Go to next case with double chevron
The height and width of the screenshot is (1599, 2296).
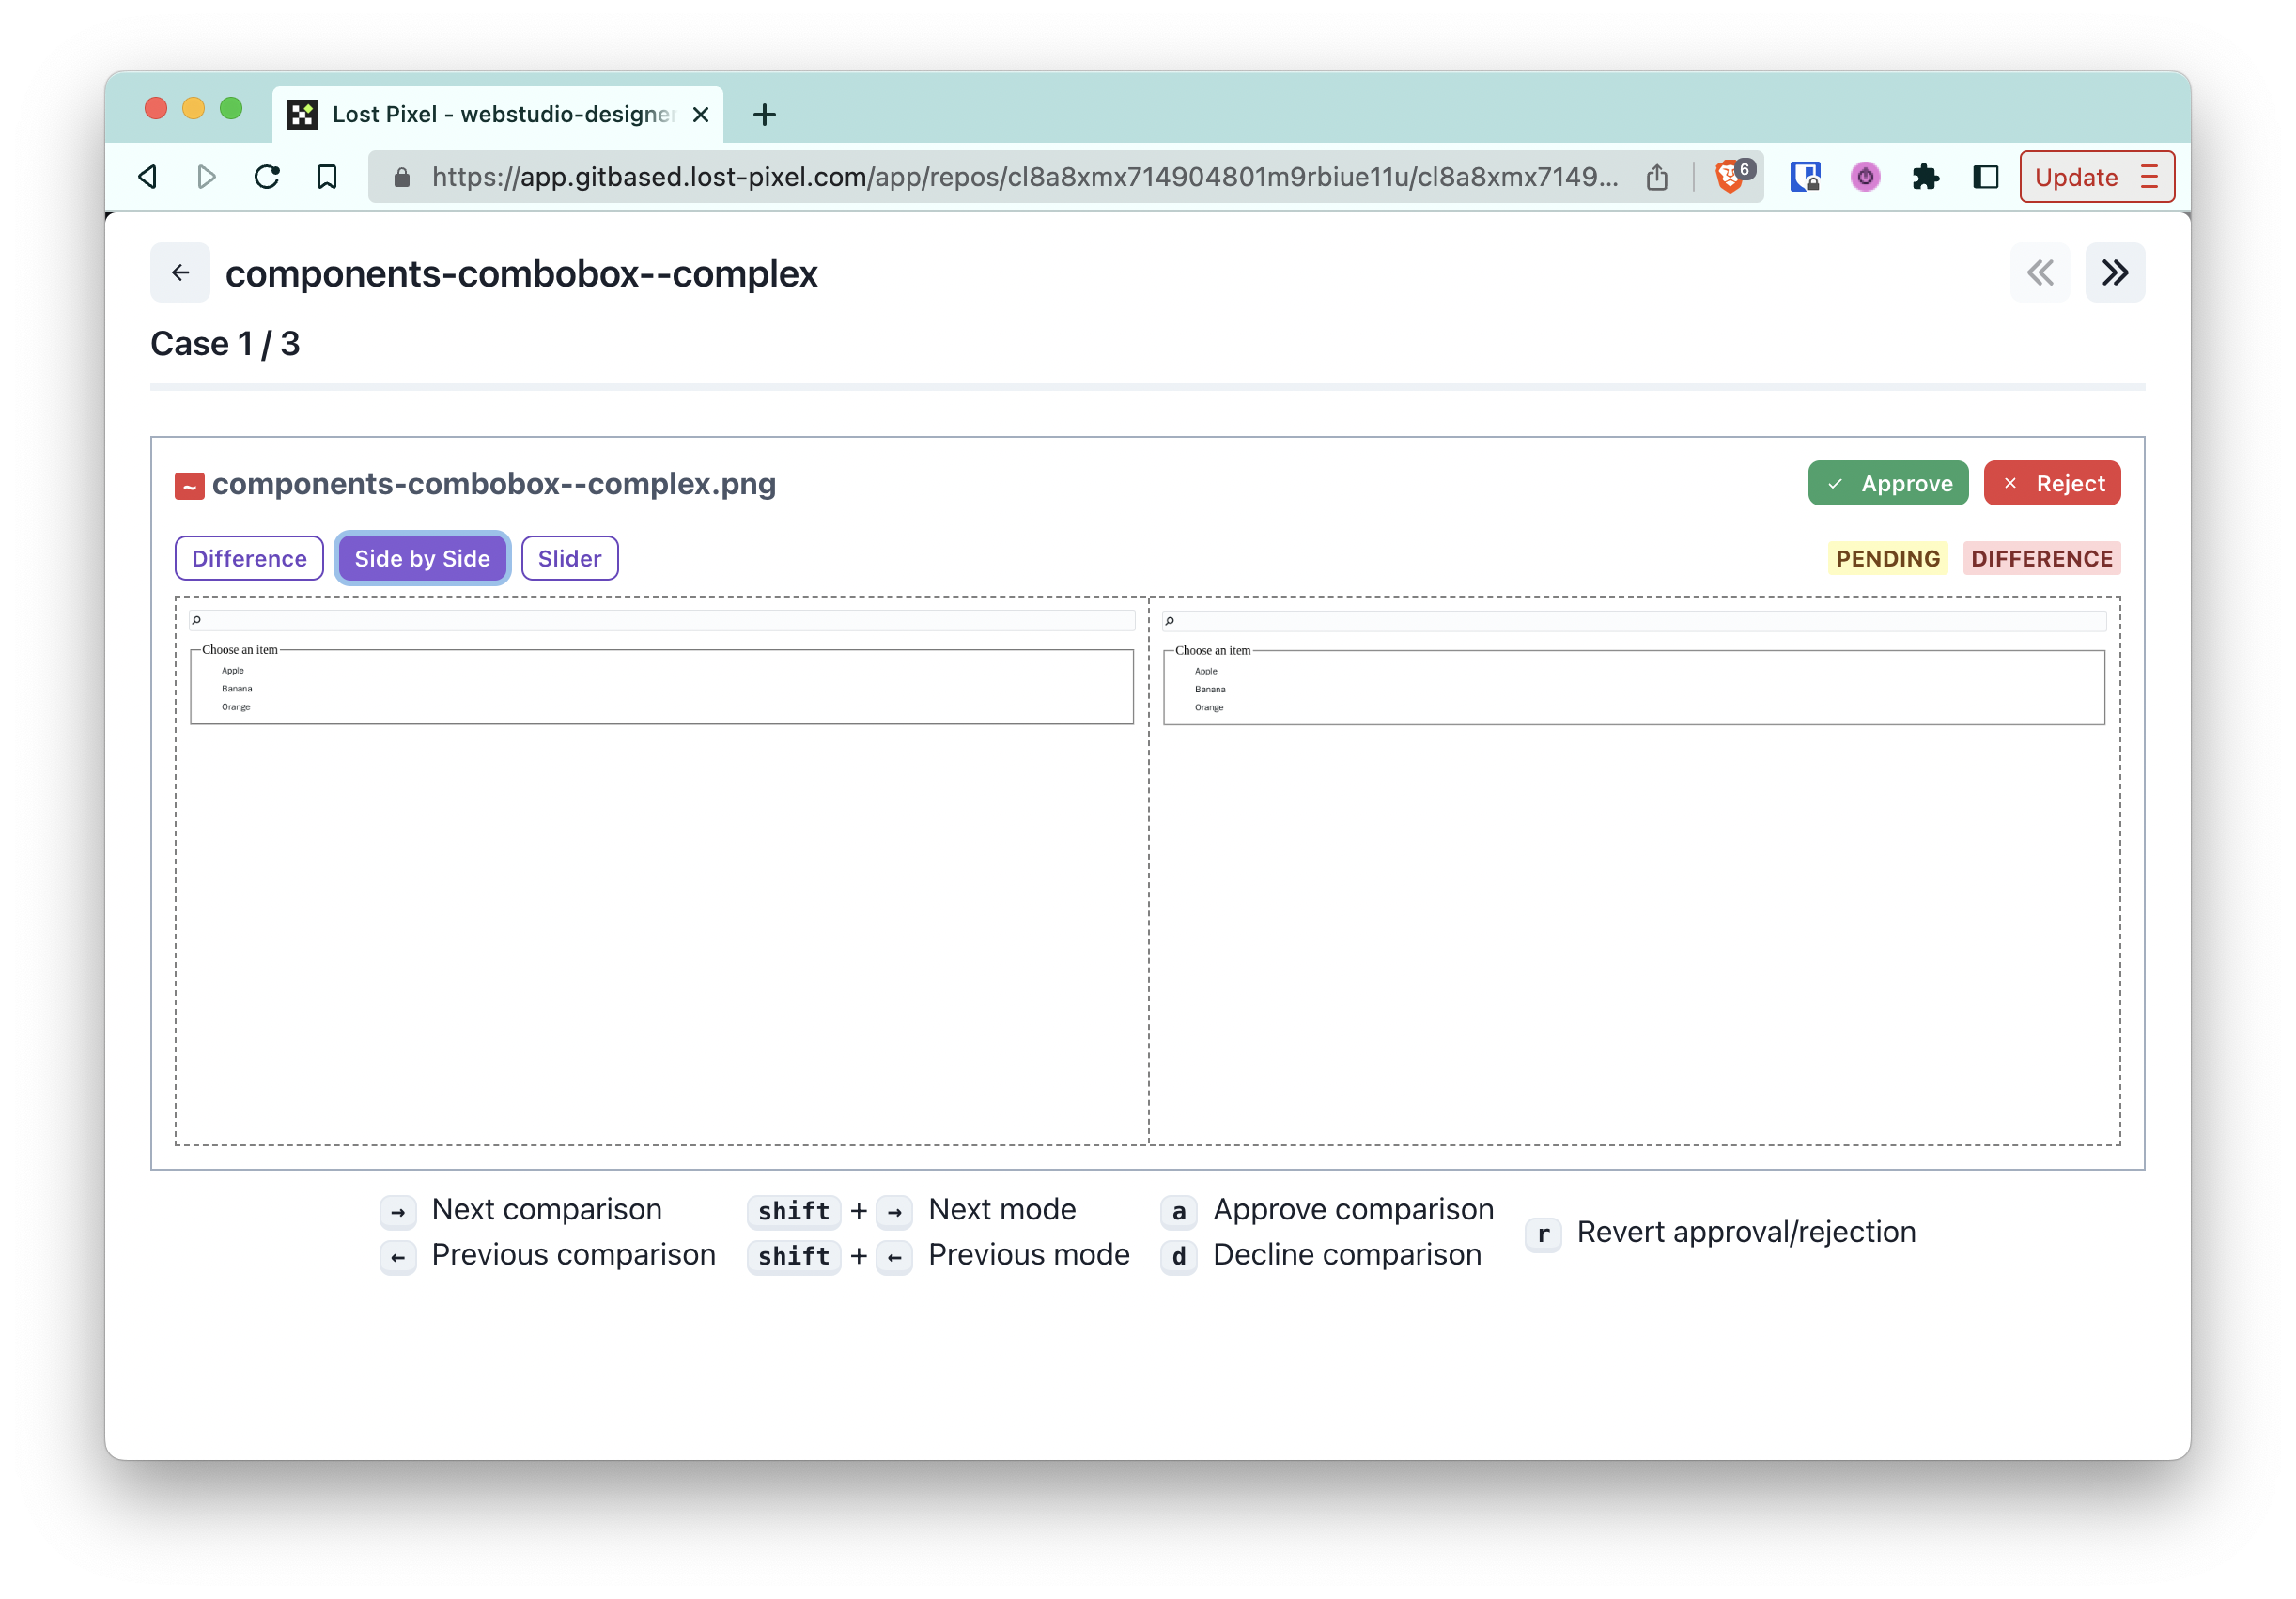coord(2114,272)
